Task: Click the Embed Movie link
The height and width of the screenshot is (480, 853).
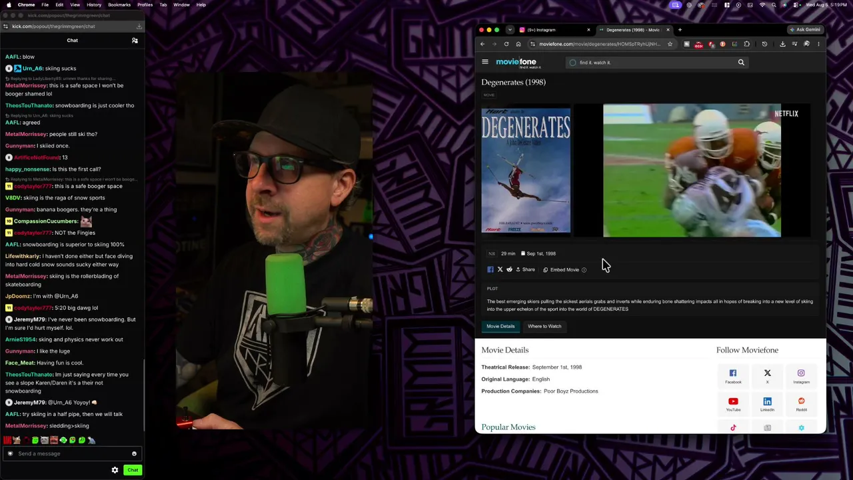Action: 561,269
